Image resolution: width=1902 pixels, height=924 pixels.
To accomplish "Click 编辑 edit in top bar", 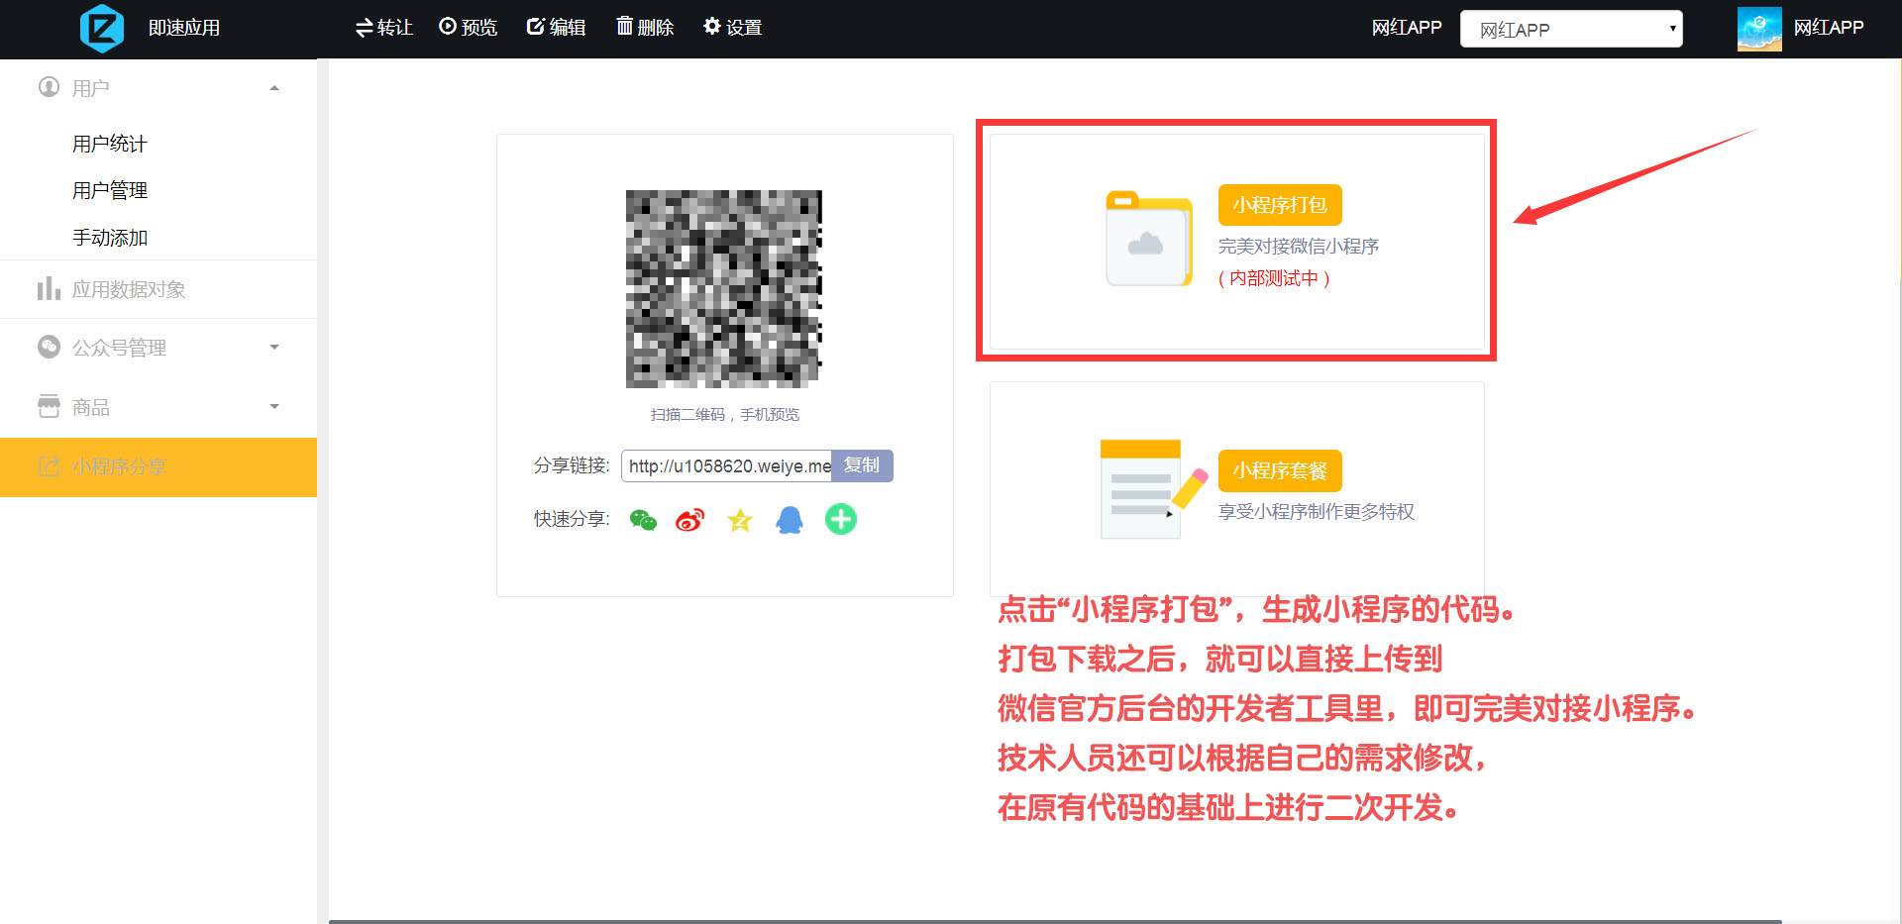I will coord(557,28).
